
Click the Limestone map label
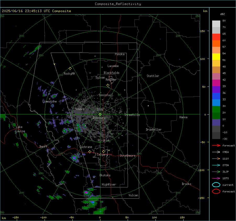tap(50, 101)
